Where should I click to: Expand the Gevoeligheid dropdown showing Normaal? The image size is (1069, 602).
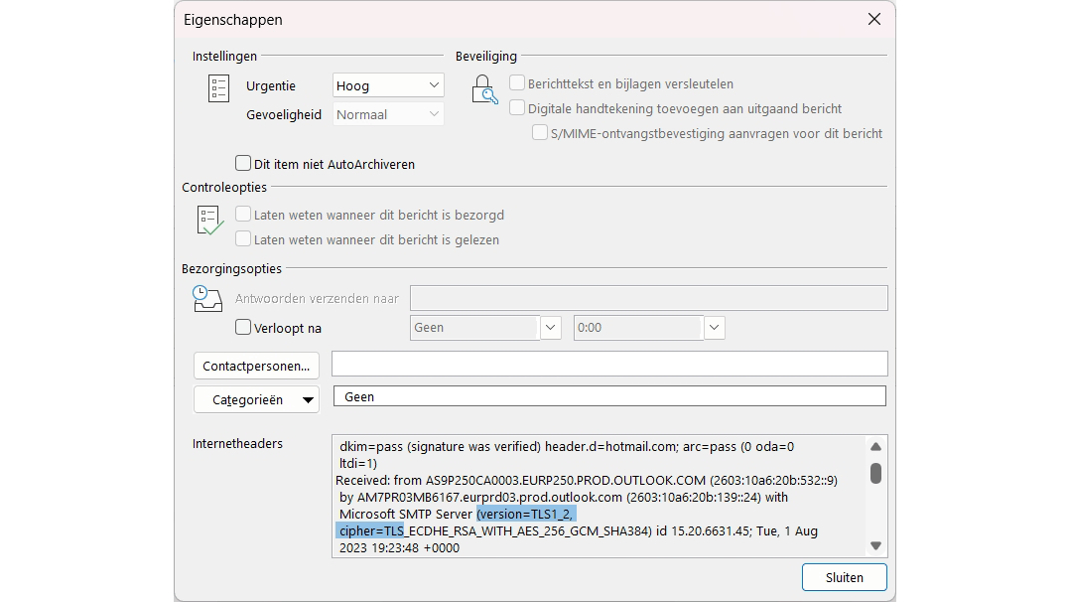(x=388, y=114)
